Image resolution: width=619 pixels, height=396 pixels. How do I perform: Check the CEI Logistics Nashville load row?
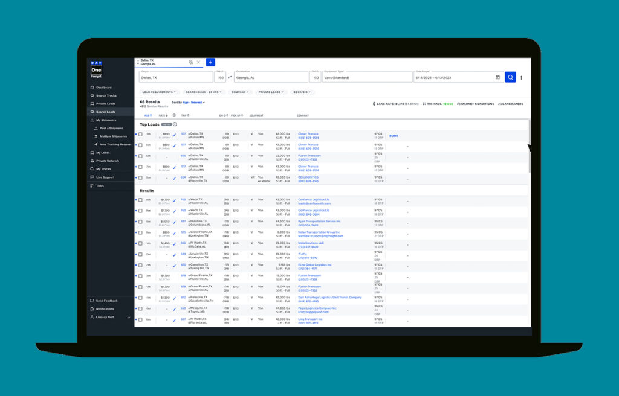pos(141,177)
